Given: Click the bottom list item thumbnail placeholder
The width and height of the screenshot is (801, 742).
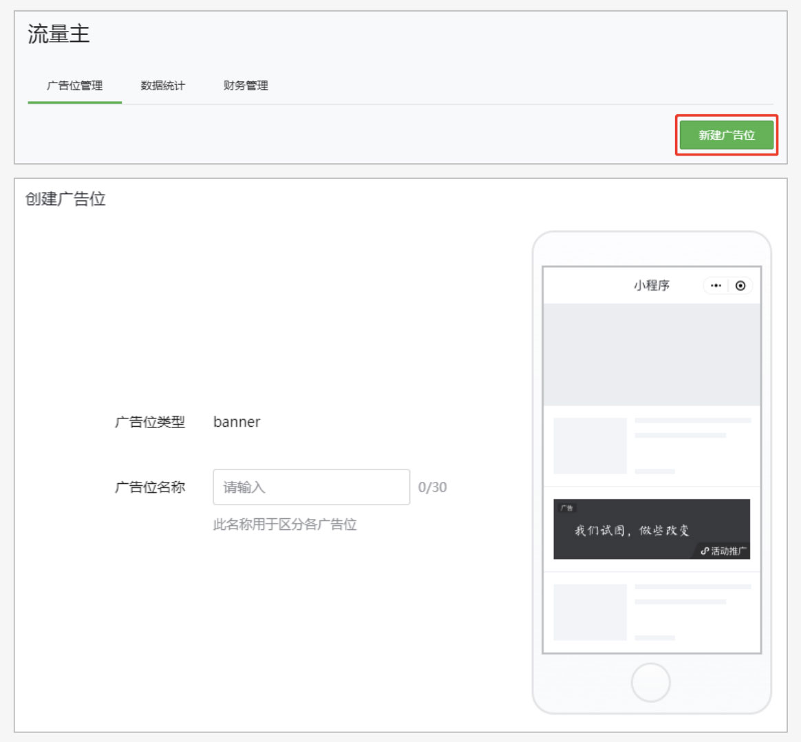Looking at the screenshot, I should pyautogui.click(x=590, y=612).
